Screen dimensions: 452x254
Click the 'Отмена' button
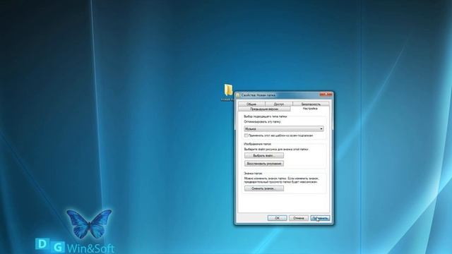pyautogui.click(x=299, y=218)
